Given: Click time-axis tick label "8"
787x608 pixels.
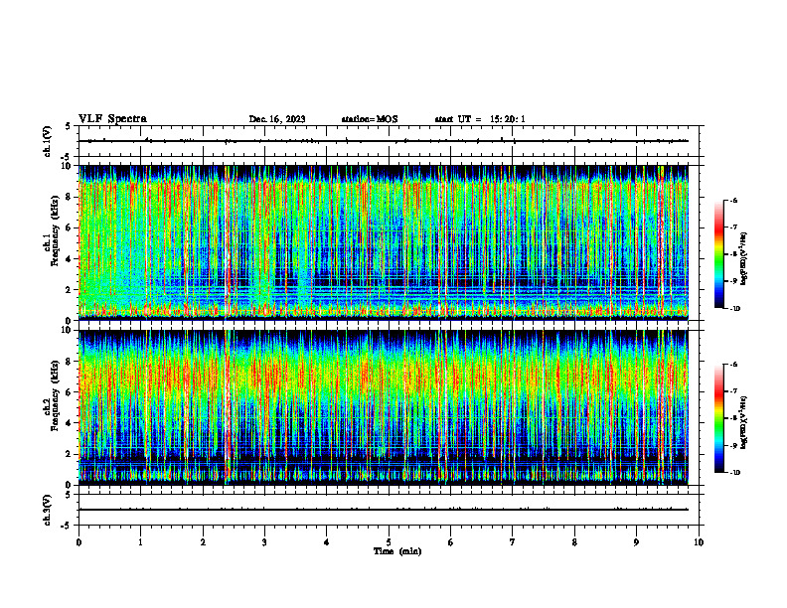Looking at the screenshot, I should pyautogui.click(x=574, y=542).
